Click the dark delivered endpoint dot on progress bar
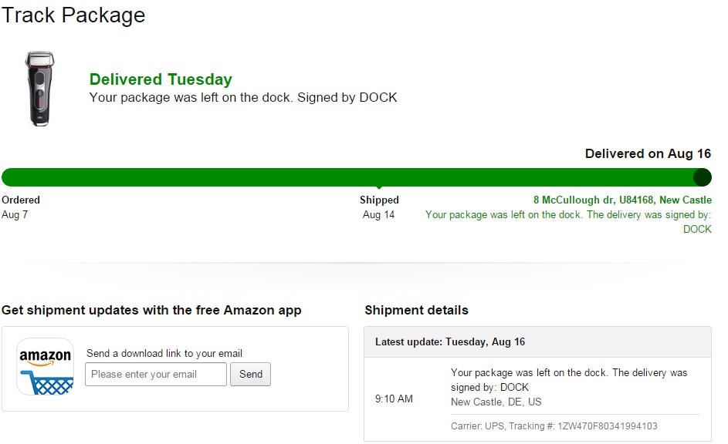The image size is (728, 444). (702, 177)
